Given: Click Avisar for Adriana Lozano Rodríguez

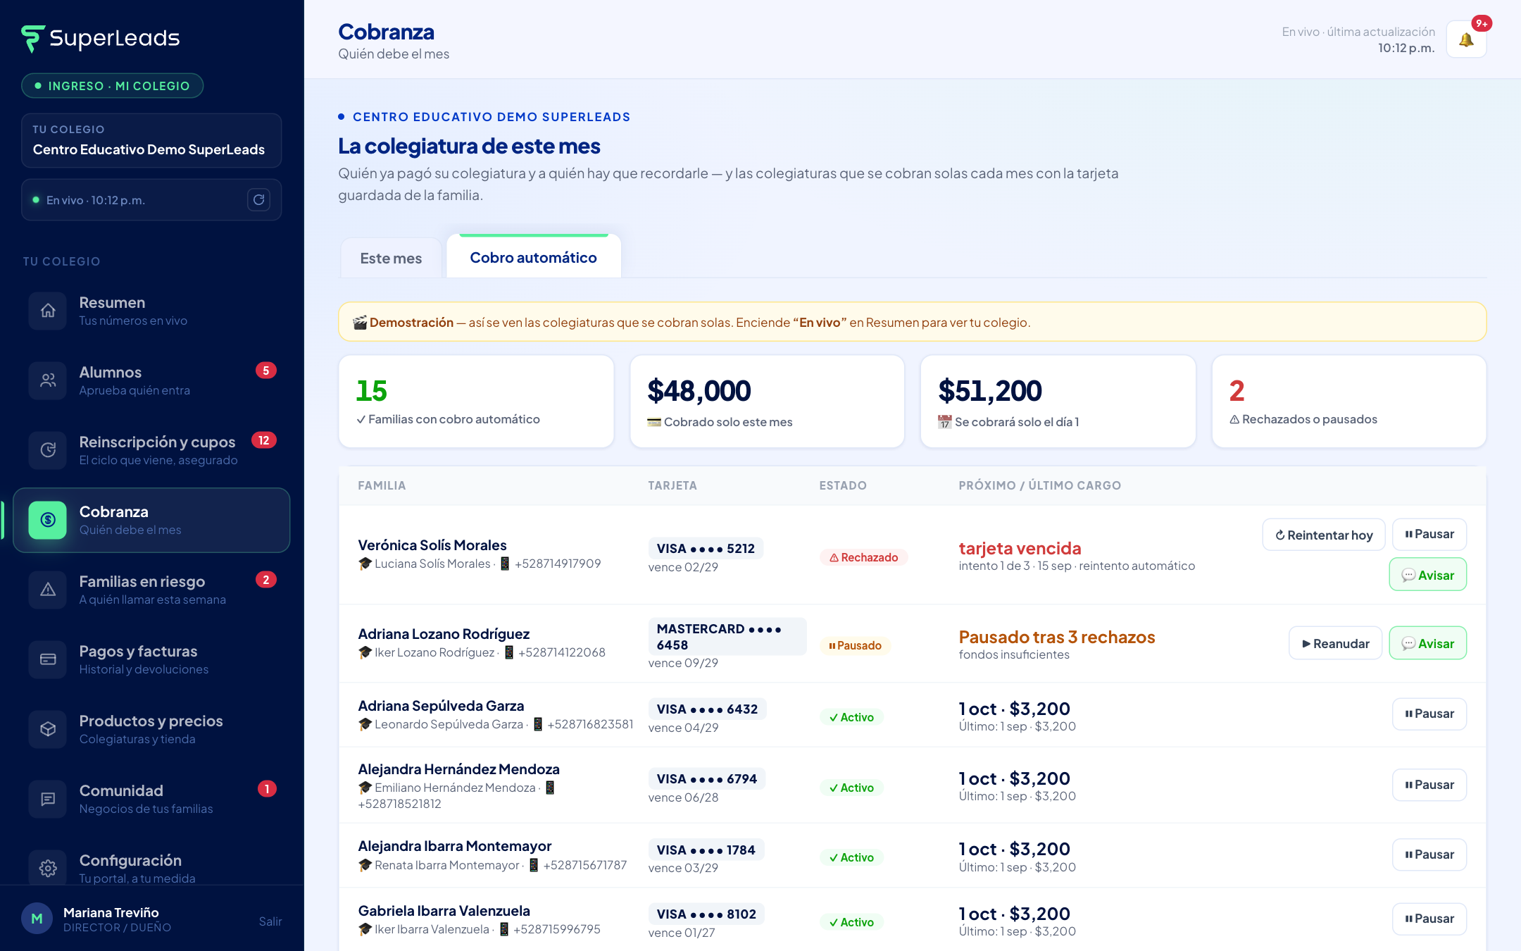Looking at the screenshot, I should (1428, 643).
